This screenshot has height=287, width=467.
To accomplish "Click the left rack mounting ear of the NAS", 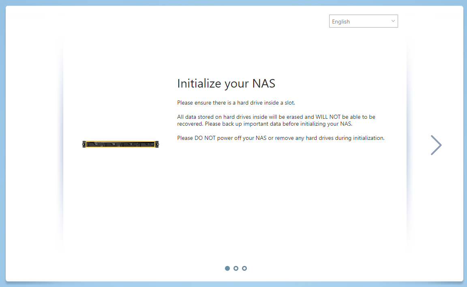I will 84,144.
